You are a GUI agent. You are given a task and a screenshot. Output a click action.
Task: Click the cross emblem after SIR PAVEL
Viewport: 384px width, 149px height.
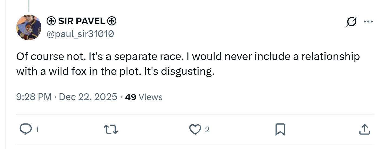(112, 21)
